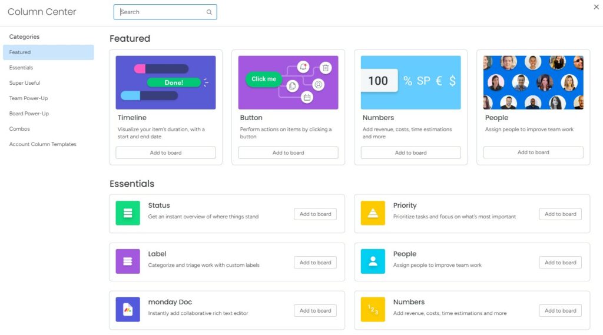This screenshot has width=603, height=335.
Task: Click the yellow Numbers 123 icon
Action: pyautogui.click(x=373, y=310)
